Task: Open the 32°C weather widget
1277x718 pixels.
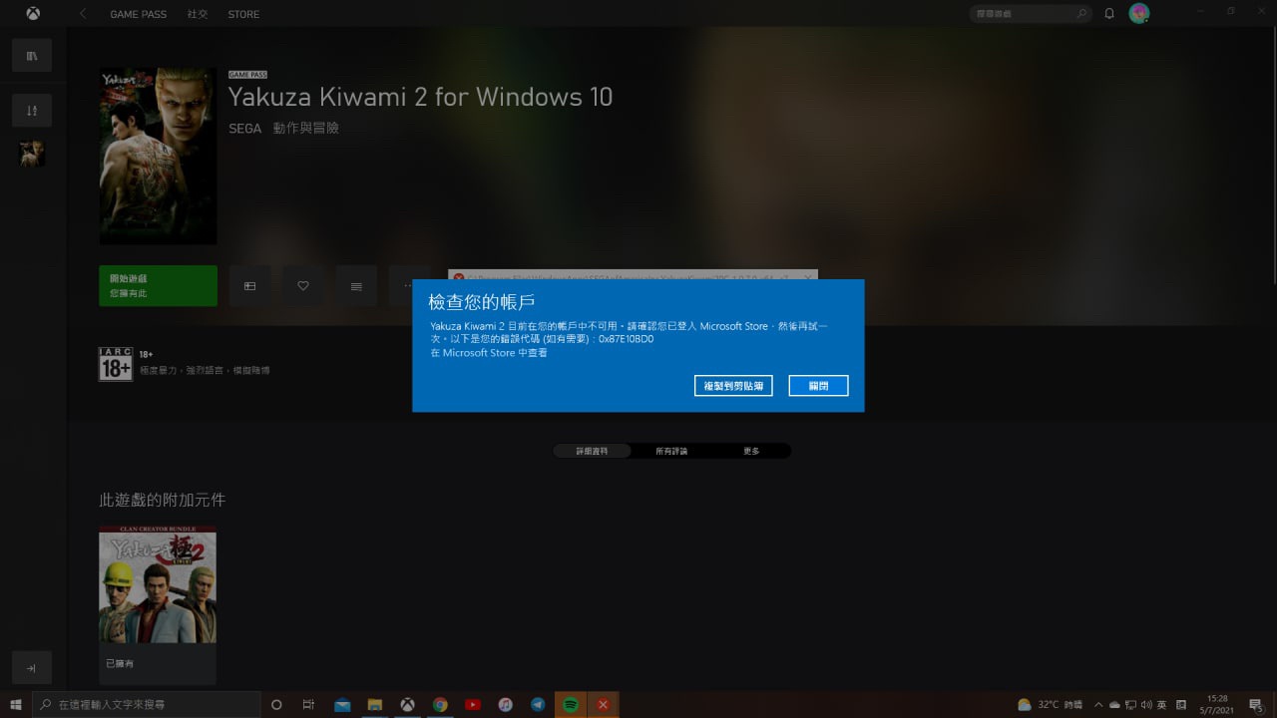Action: coord(1049,704)
